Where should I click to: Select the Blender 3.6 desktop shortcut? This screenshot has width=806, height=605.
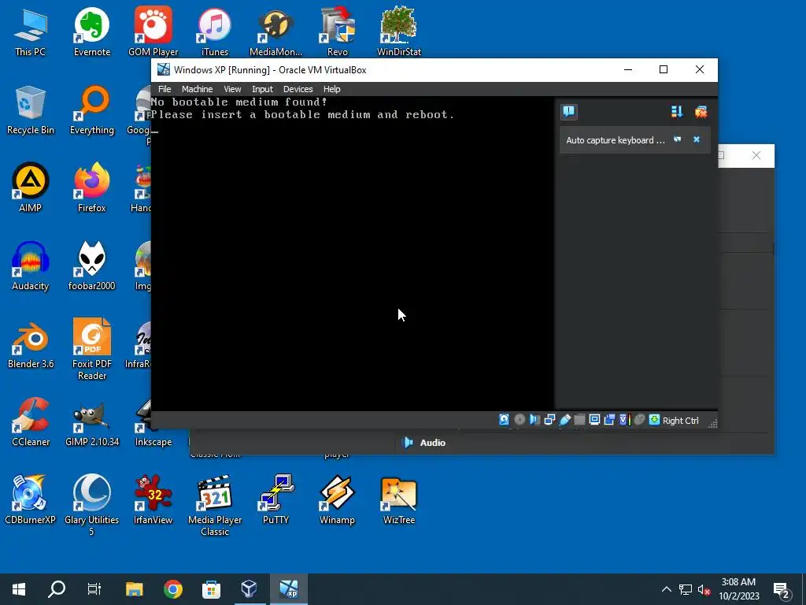[31, 343]
